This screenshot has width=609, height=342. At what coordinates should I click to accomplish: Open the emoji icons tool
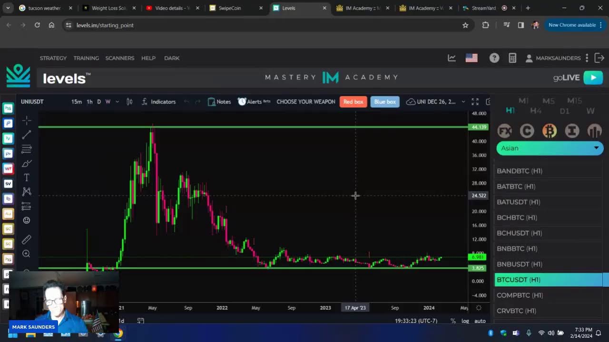pyautogui.click(x=27, y=220)
